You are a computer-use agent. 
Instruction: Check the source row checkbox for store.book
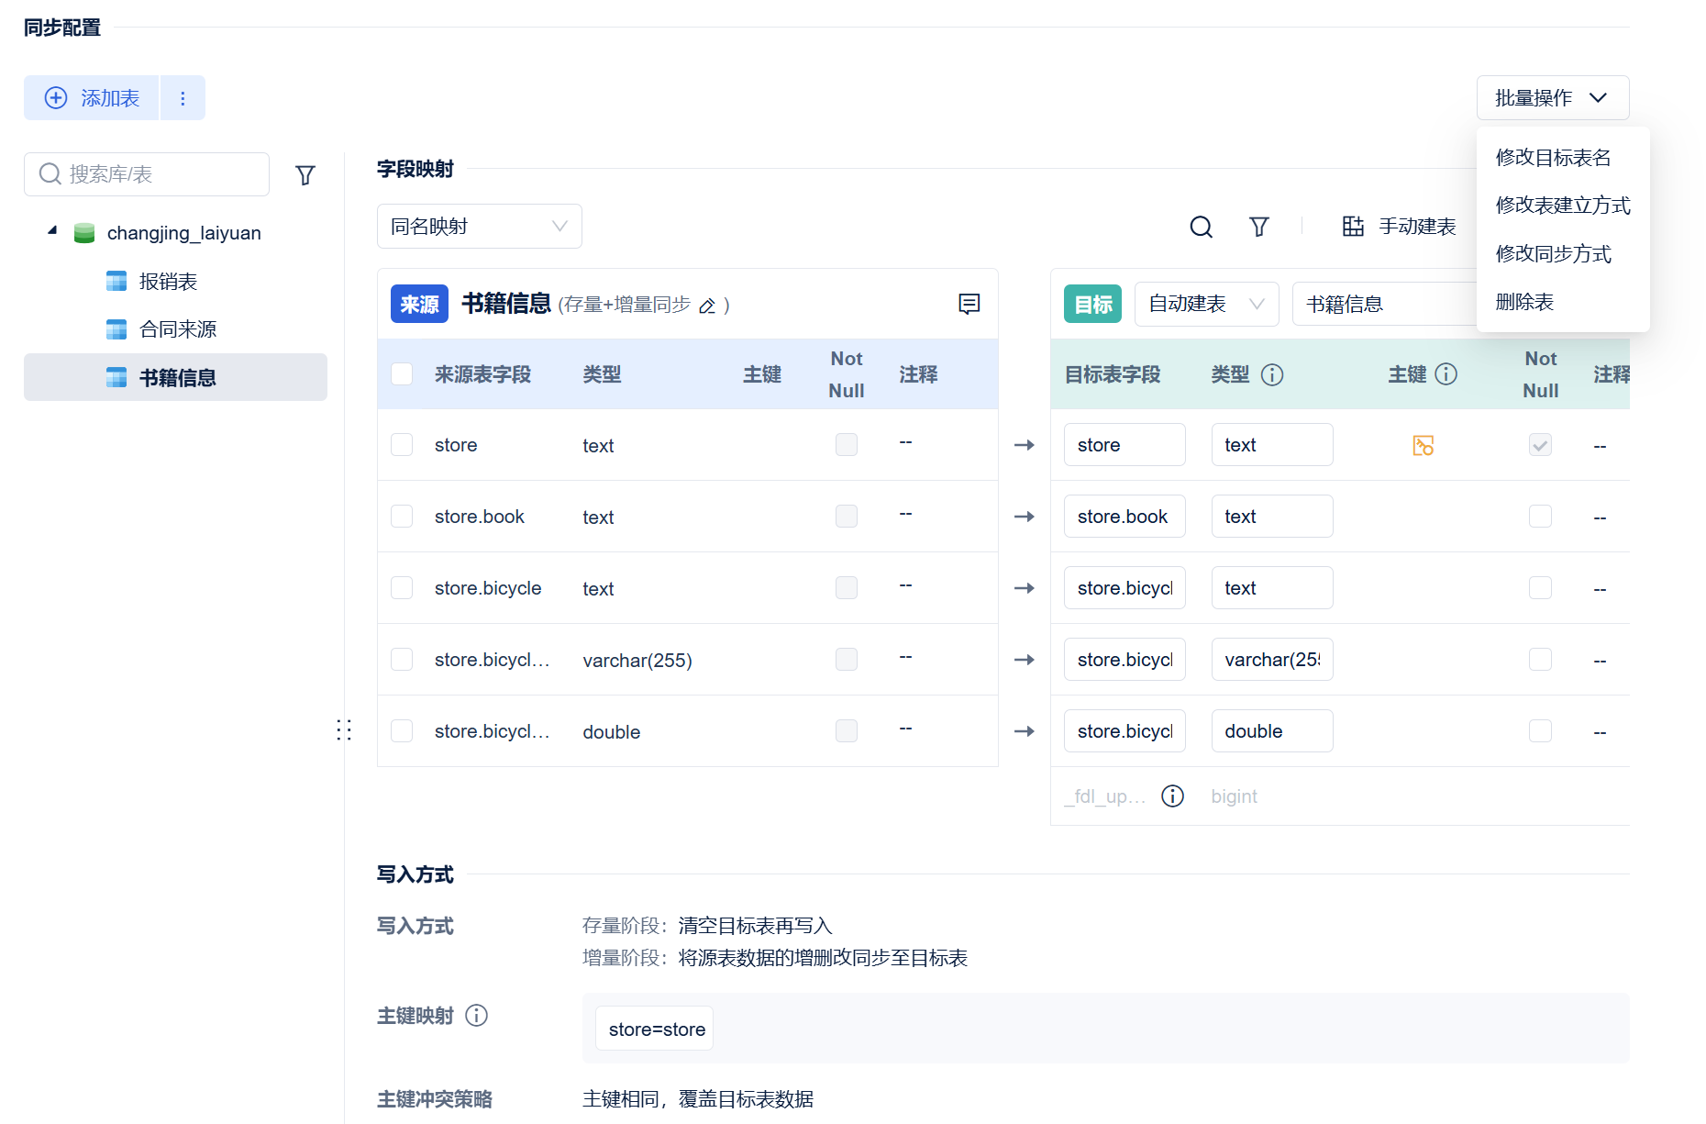coord(402,517)
